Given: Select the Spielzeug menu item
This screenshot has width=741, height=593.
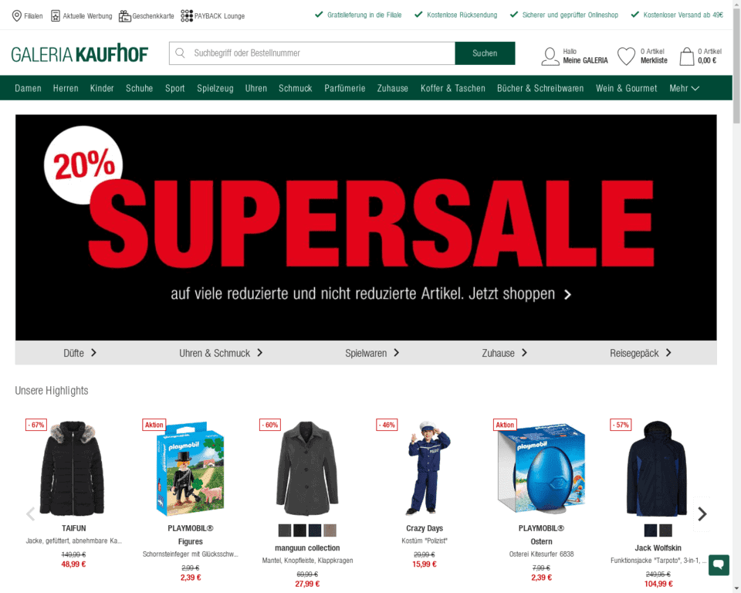Looking at the screenshot, I should pos(215,88).
